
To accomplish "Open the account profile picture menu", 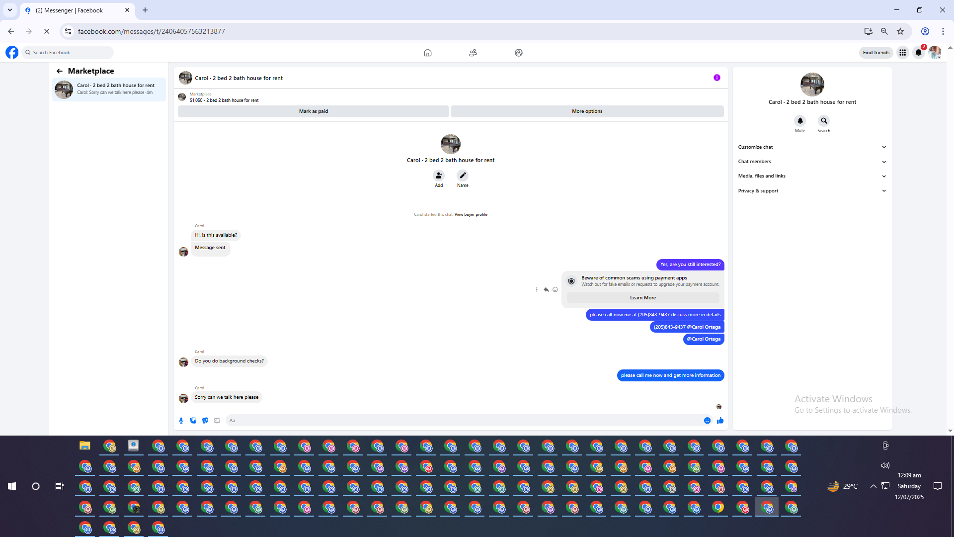I will [x=935, y=53].
